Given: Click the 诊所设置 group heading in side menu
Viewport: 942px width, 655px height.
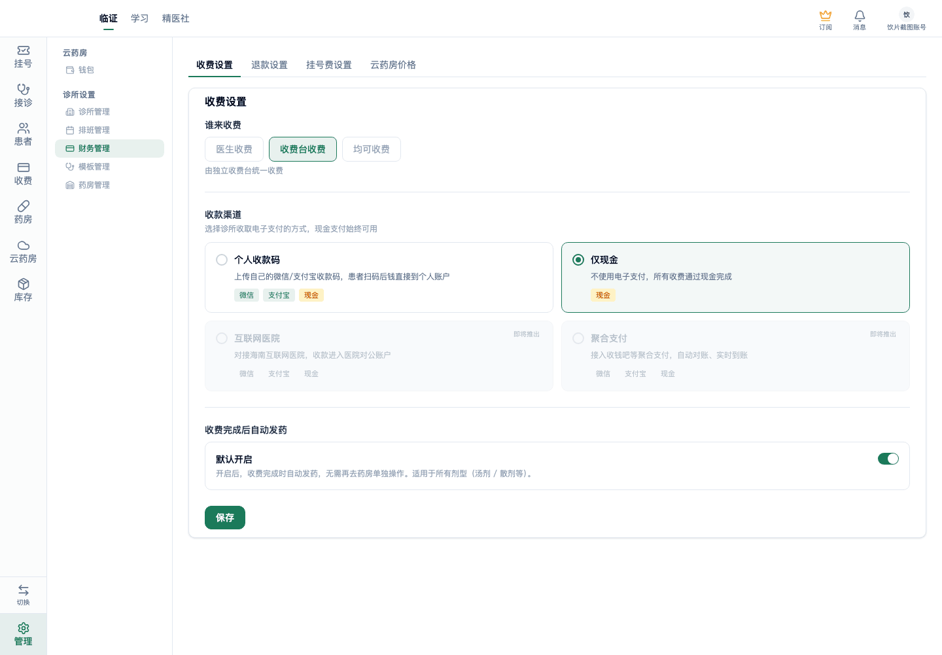Looking at the screenshot, I should point(79,95).
